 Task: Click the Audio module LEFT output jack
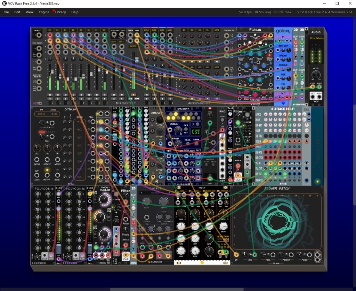(x=313, y=96)
